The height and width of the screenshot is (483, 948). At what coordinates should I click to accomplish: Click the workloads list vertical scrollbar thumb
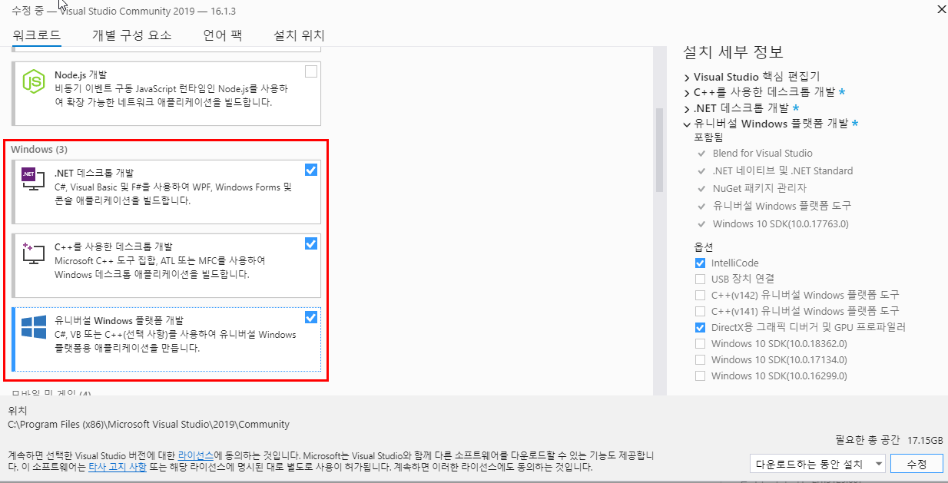click(659, 150)
